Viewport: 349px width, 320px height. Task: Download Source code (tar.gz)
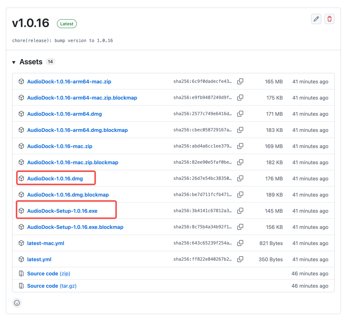click(52, 286)
